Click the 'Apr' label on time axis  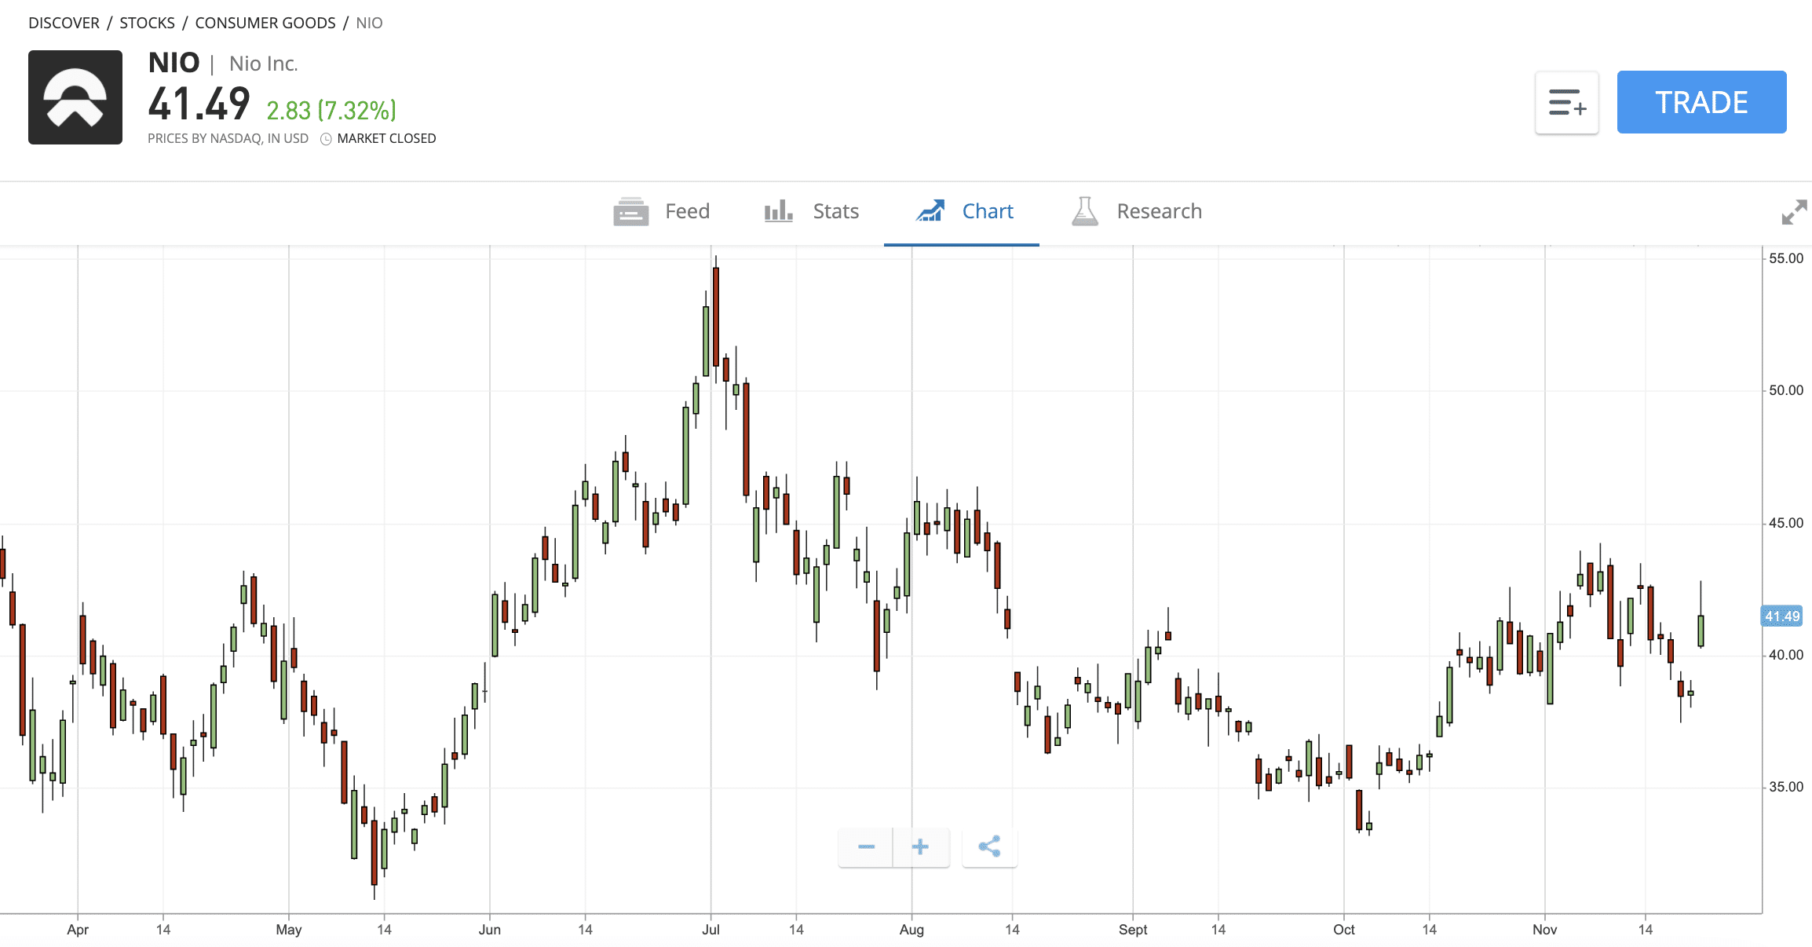point(78,930)
